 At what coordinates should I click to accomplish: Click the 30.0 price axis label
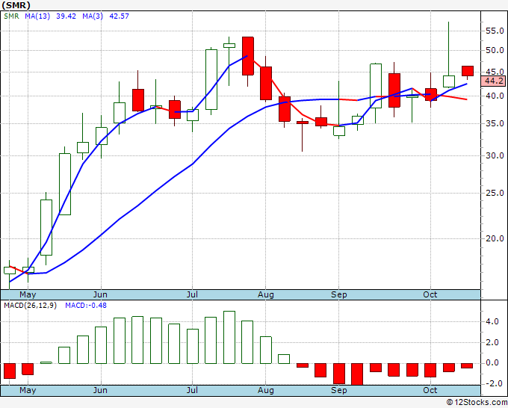(495, 156)
